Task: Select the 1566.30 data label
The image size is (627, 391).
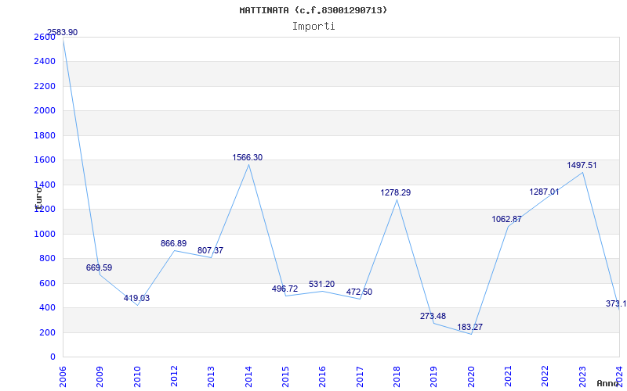Action: (x=248, y=158)
